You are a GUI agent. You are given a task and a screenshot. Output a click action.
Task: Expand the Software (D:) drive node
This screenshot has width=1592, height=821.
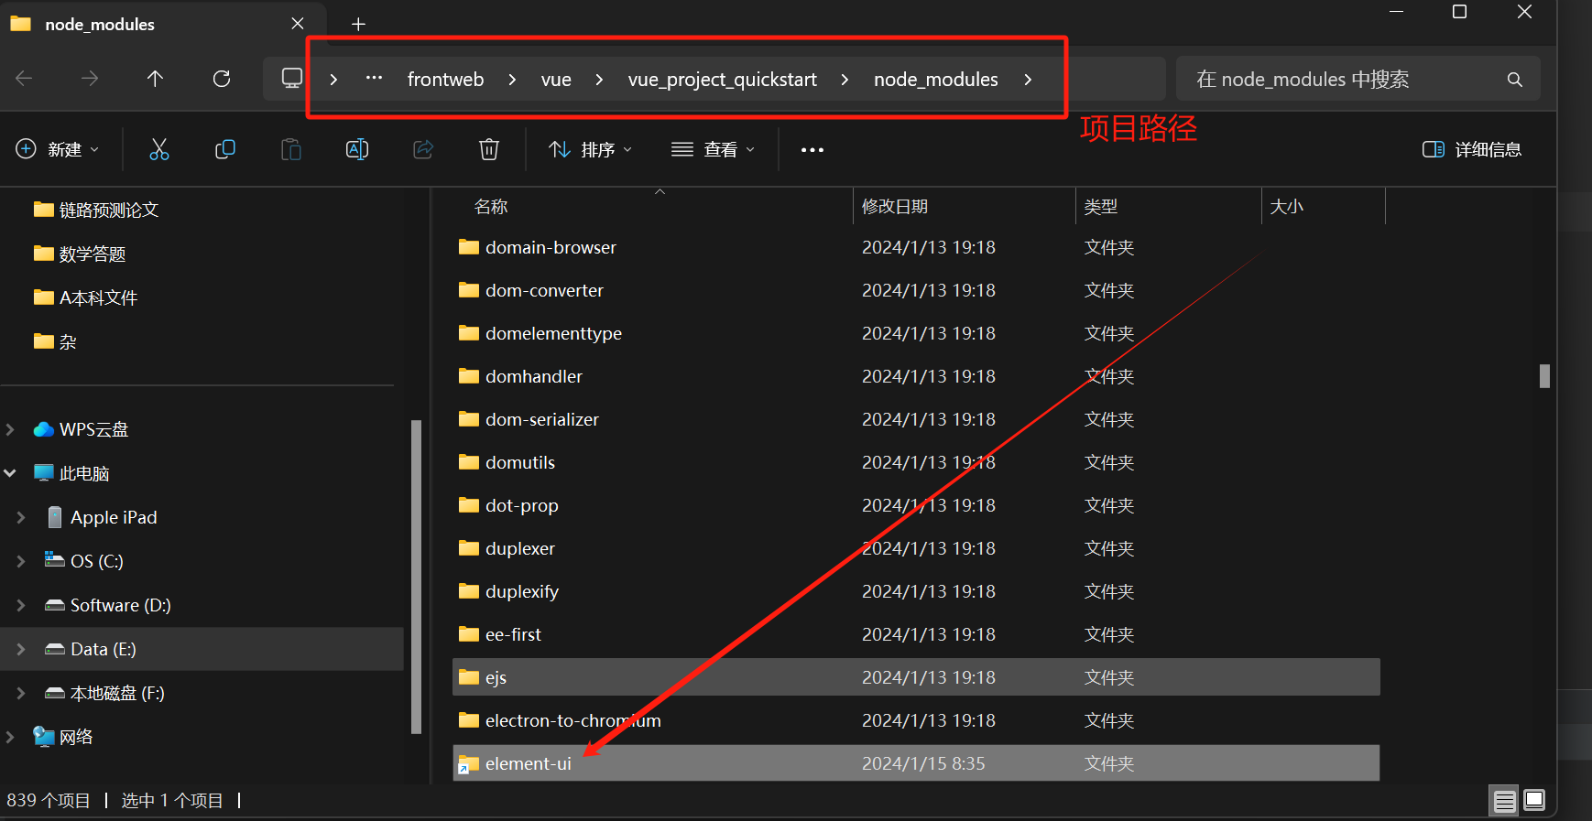click(21, 605)
